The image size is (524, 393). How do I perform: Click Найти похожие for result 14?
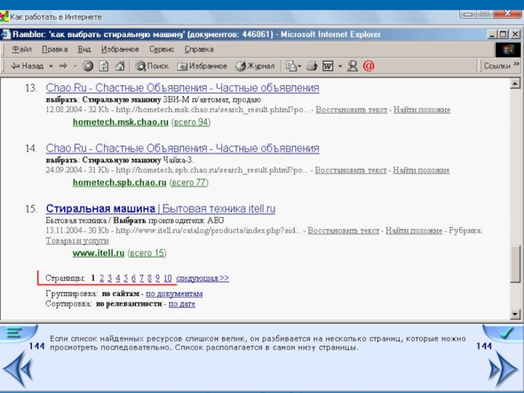coord(421,170)
